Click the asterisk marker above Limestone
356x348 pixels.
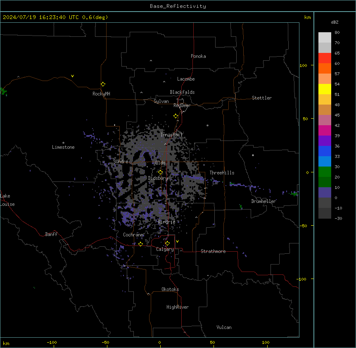coord(63,143)
